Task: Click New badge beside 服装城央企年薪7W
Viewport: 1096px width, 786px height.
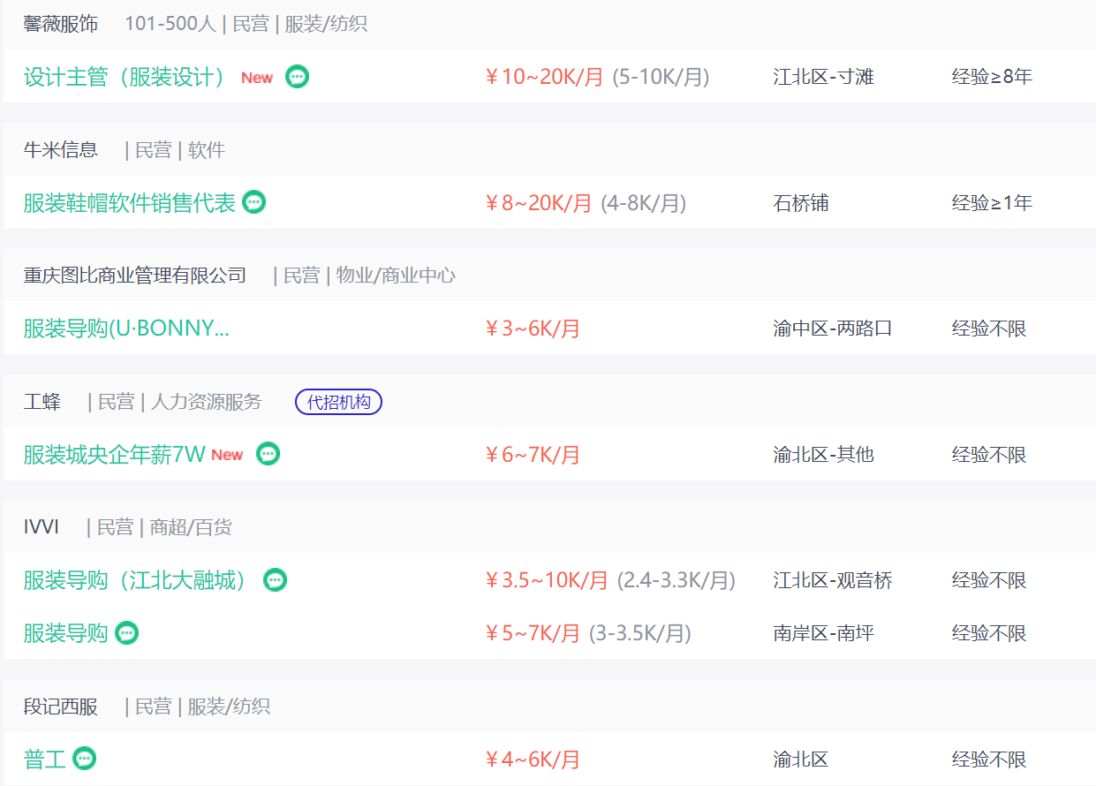Action: (227, 455)
